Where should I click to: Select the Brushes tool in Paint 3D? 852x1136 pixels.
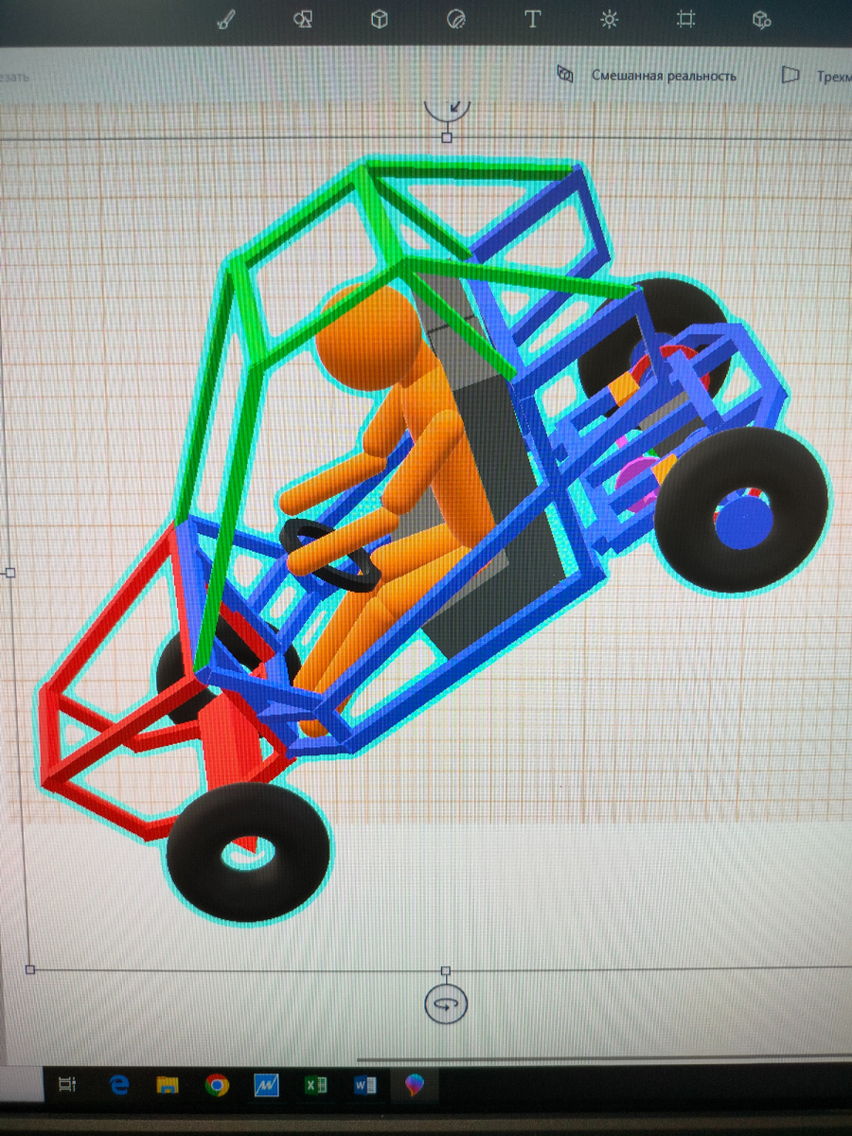[x=226, y=20]
